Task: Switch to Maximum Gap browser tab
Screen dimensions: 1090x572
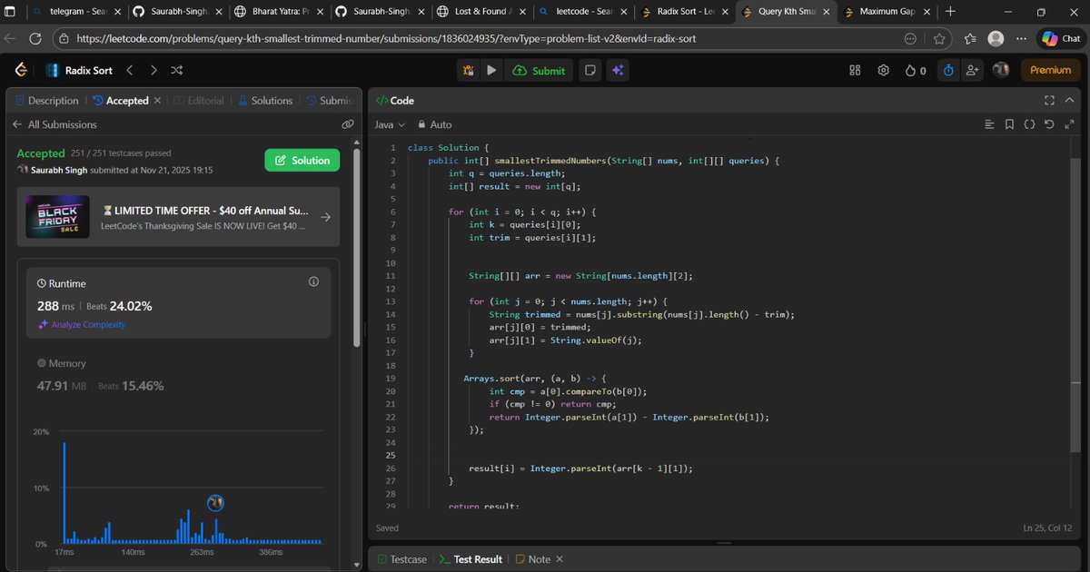Action: (x=886, y=12)
